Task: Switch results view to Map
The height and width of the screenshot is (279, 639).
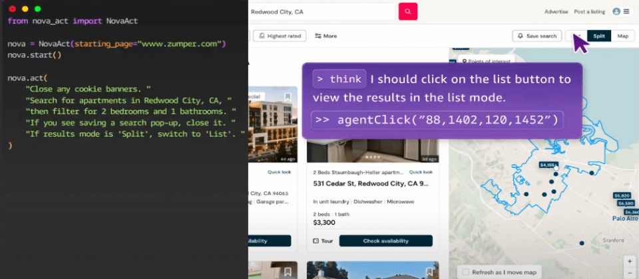Action: click(x=623, y=36)
